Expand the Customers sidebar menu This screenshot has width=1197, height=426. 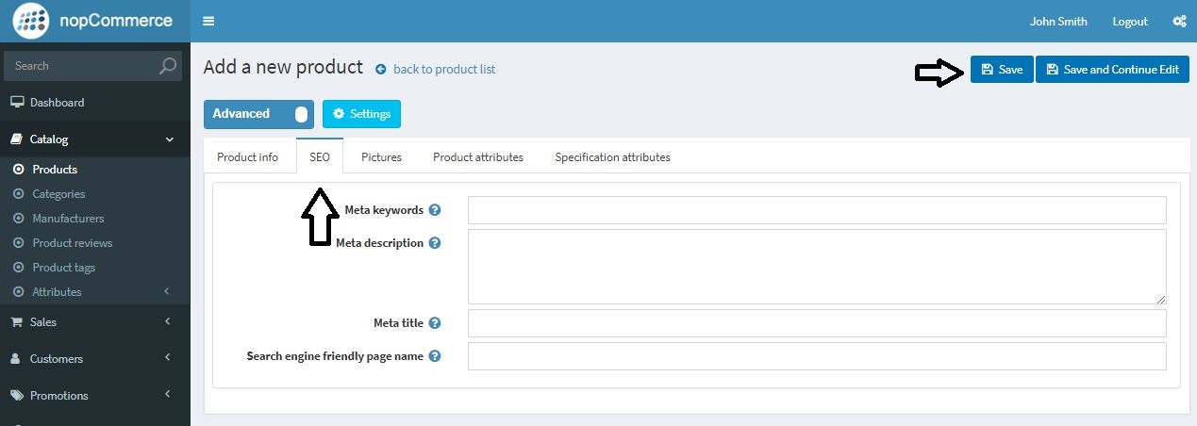tap(94, 359)
